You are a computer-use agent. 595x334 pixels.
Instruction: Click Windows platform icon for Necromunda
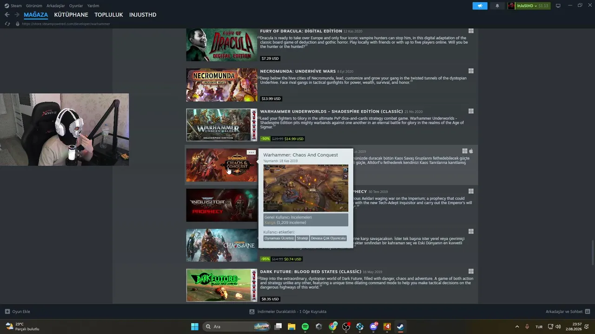pos(471,71)
